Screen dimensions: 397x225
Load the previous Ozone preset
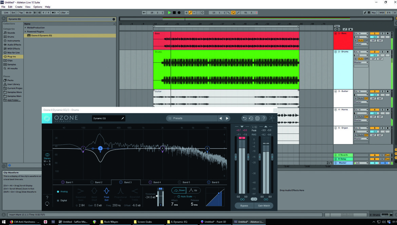tap(221, 118)
